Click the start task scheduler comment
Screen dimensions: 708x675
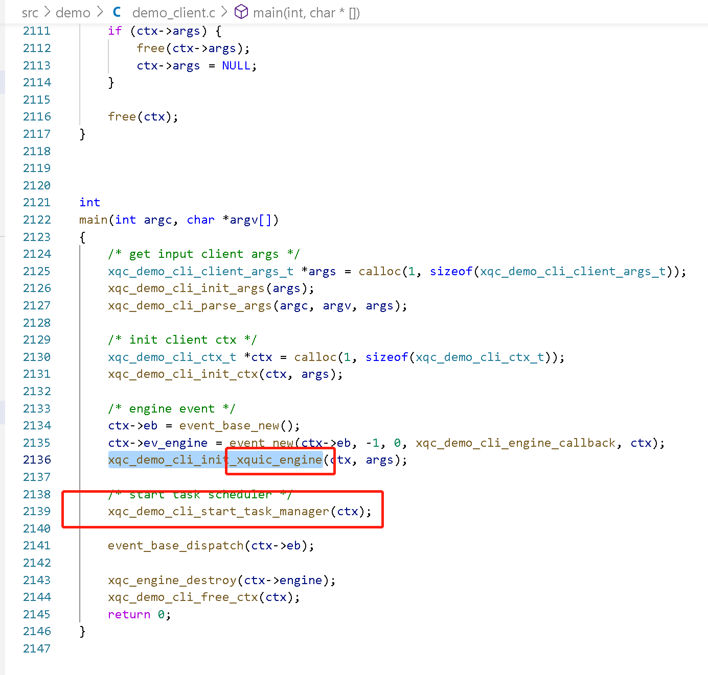pos(199,494)
